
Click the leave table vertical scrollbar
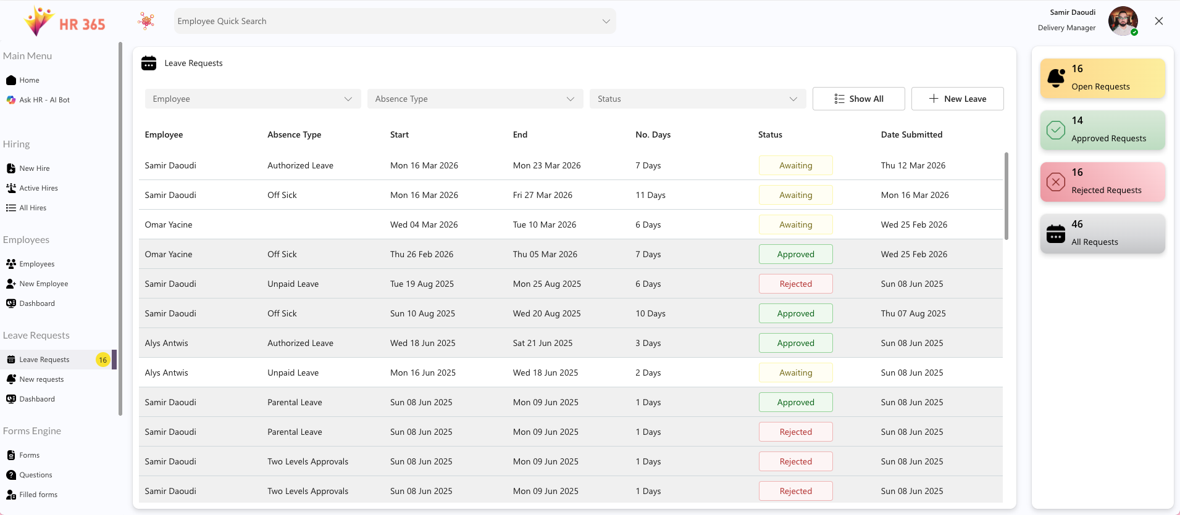[x=1006, y=196]
